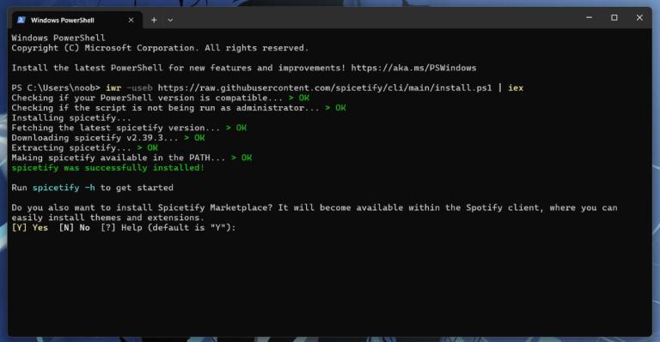Image resolution: width=660 pixels, height=342 pixels.
Task: Click 'Fetching the latest spicetify version...' line
Action: (129, 128)
